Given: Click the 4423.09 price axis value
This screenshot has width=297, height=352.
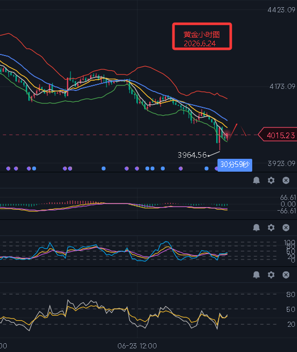Looking at the screenshot, I should (281, 10).
